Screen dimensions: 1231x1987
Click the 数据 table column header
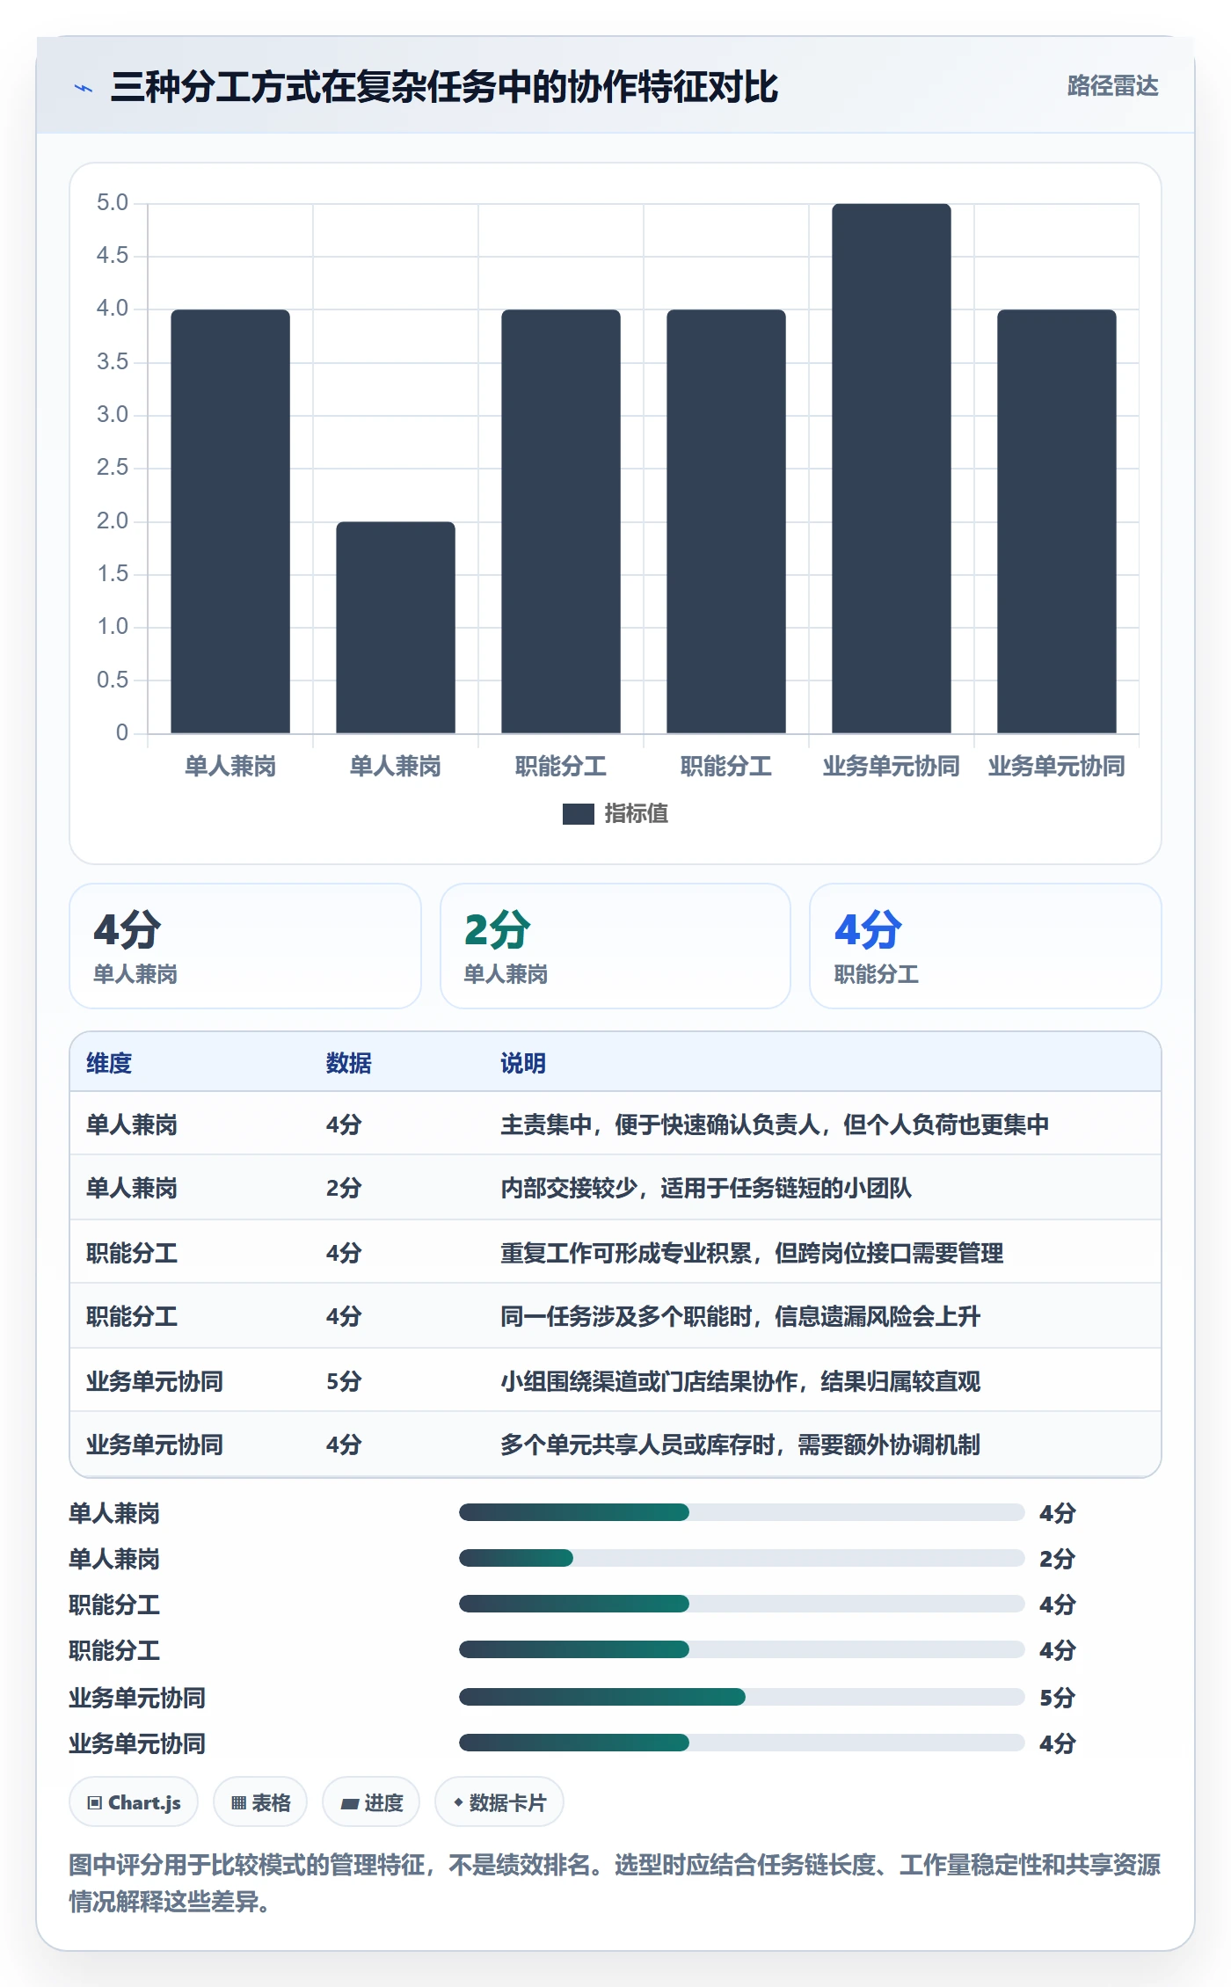click(x=349, y=1063)
